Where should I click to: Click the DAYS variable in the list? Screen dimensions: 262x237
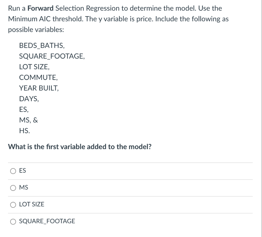[29, 99]
